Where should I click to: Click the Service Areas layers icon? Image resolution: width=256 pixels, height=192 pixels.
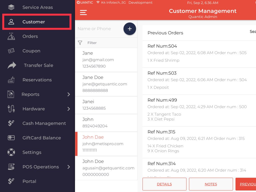[x=11, y=7]
